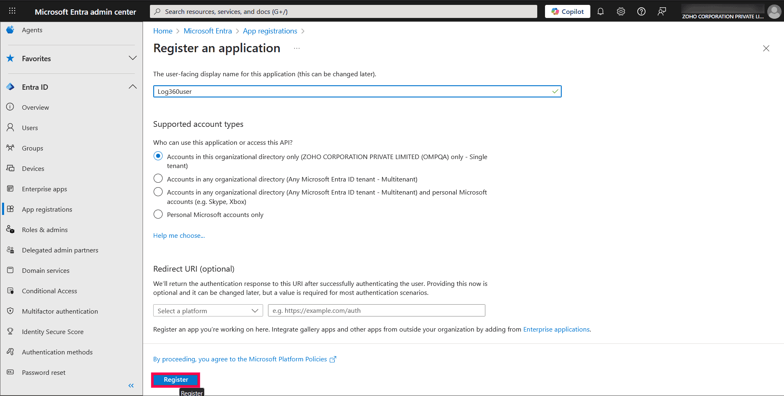Select the Enterprise apps sidebar icon
Viewport: 784px width, 396px height.
[x=10, y=188]
